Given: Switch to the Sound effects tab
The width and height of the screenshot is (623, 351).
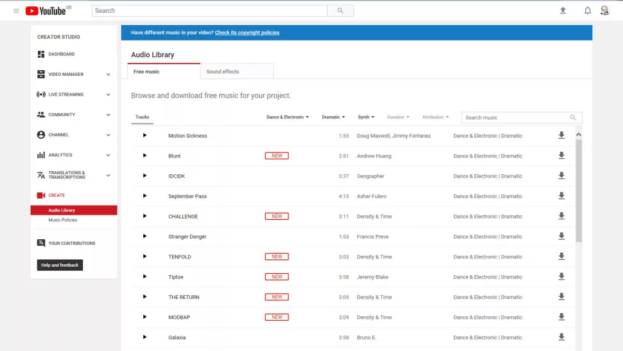Looking at the screenshot, I should [237, 71].
